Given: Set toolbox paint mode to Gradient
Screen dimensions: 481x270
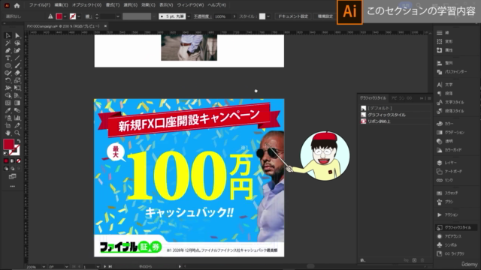Looking at the screenshot, I should (12, 160).
